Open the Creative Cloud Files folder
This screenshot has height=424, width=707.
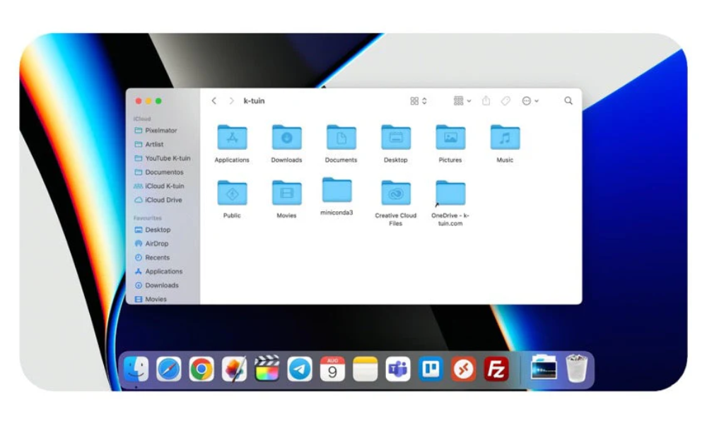click(396, 194)
